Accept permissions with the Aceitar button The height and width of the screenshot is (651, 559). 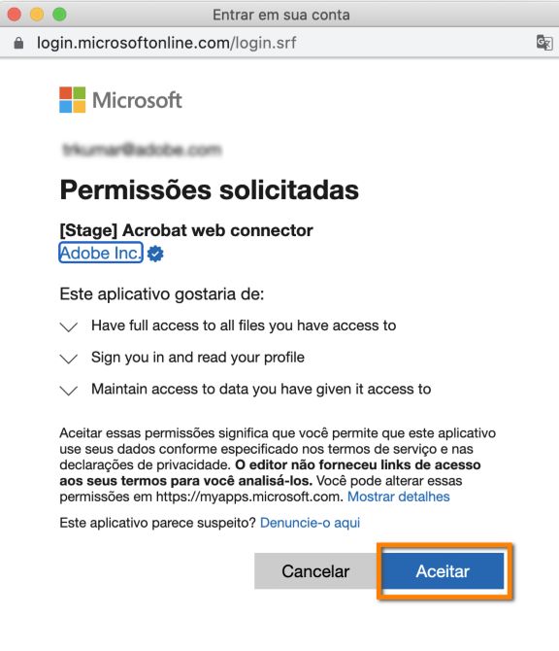pyautogui.click(x=443, y=571)
